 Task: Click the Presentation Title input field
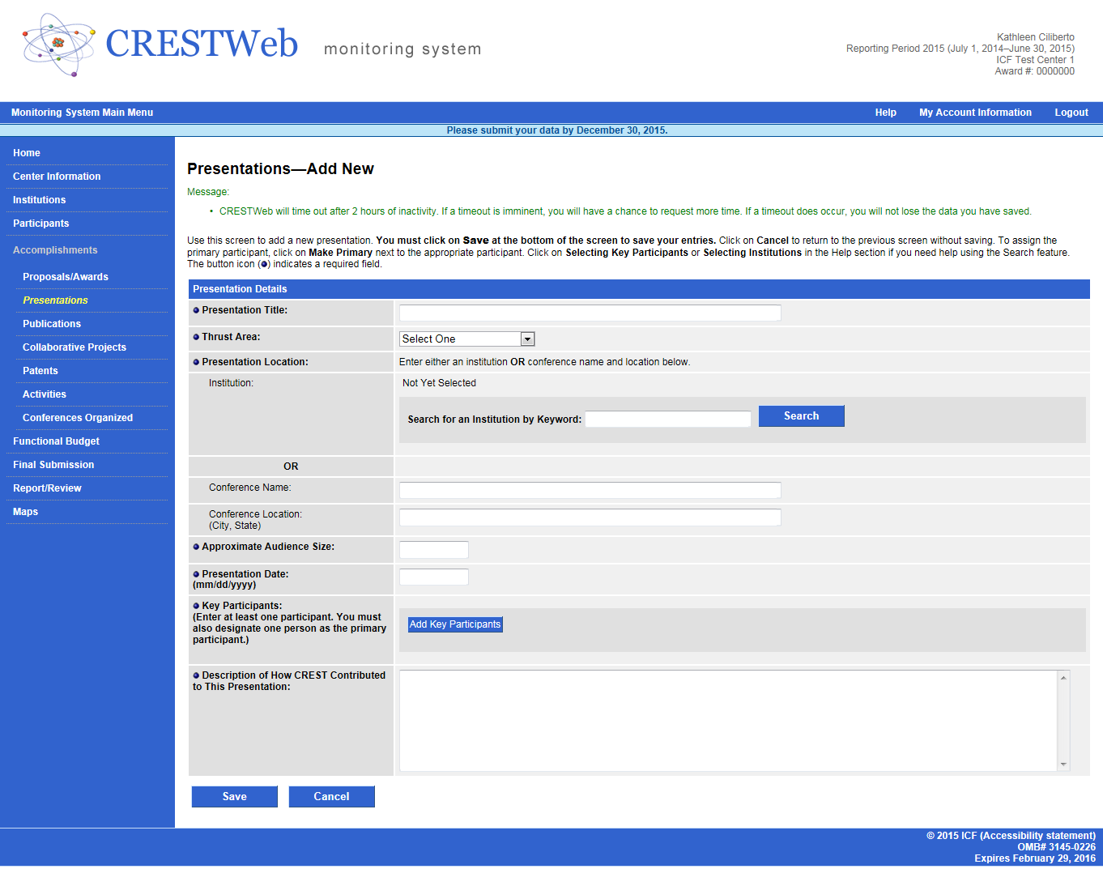[590, 313]
